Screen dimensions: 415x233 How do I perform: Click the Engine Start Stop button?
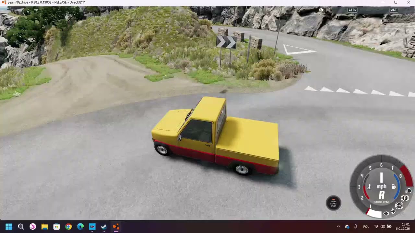click(333, 203)
